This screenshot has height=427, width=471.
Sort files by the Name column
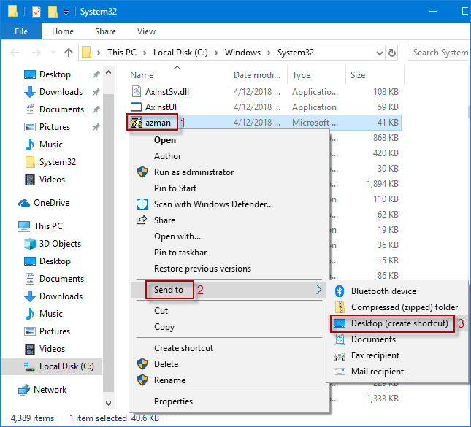pos(177,75)
